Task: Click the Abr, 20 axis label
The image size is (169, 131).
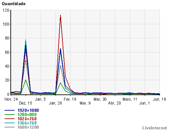Action: (x=114, y=103)
